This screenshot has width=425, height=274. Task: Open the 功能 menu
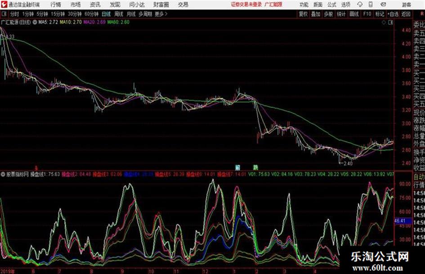(x=304, y=4)
